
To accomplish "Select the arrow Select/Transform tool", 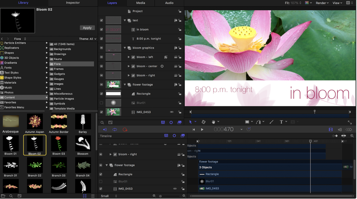I will [x=190, y=122].
